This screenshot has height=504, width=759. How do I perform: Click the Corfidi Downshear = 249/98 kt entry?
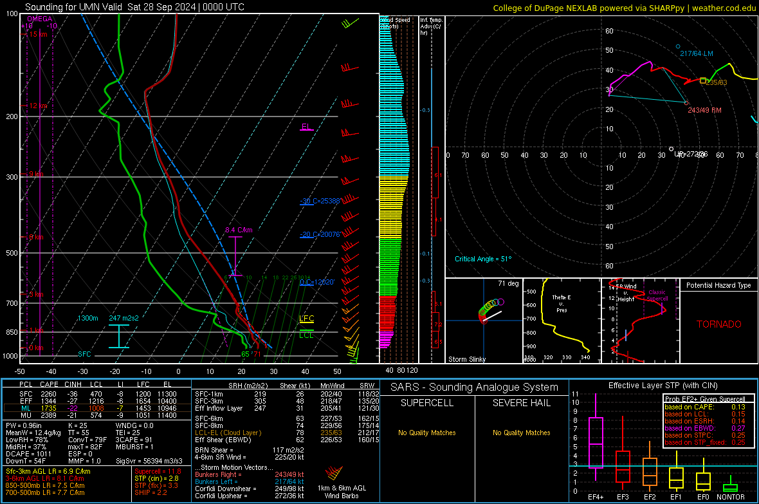(250, 489)
